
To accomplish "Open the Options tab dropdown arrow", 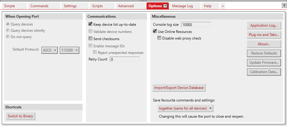I will coord(165,6).
